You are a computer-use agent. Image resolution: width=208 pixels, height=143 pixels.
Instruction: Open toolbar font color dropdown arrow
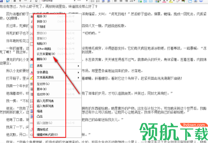[x=167, y=1]
